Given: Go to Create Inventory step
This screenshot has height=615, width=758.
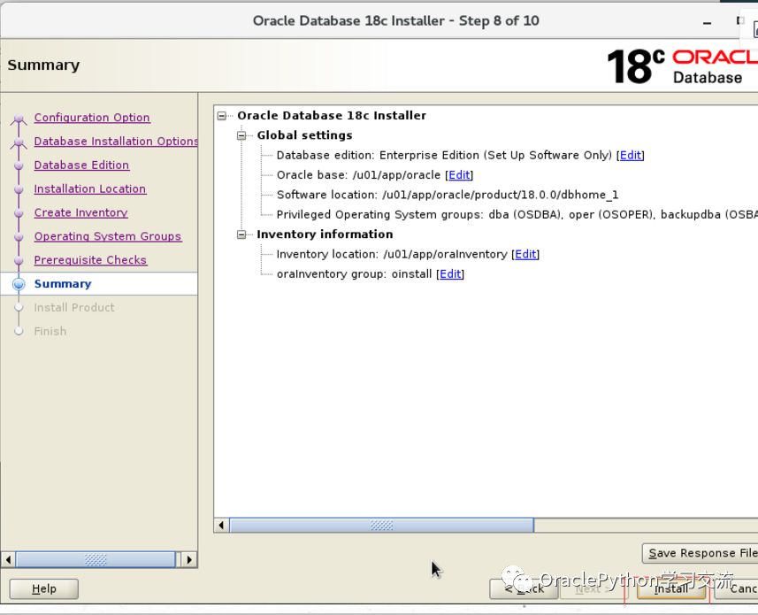Looking at the screenshot, I should pos(80,212).
